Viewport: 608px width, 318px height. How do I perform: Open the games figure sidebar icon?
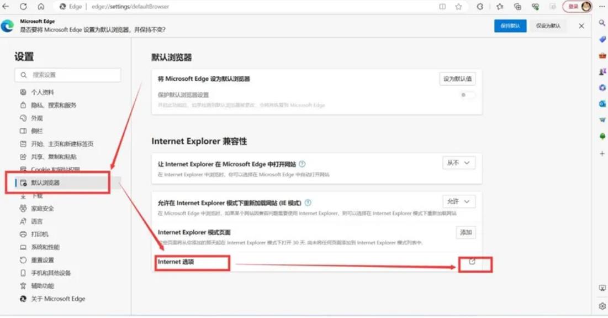tap(602, 71)
